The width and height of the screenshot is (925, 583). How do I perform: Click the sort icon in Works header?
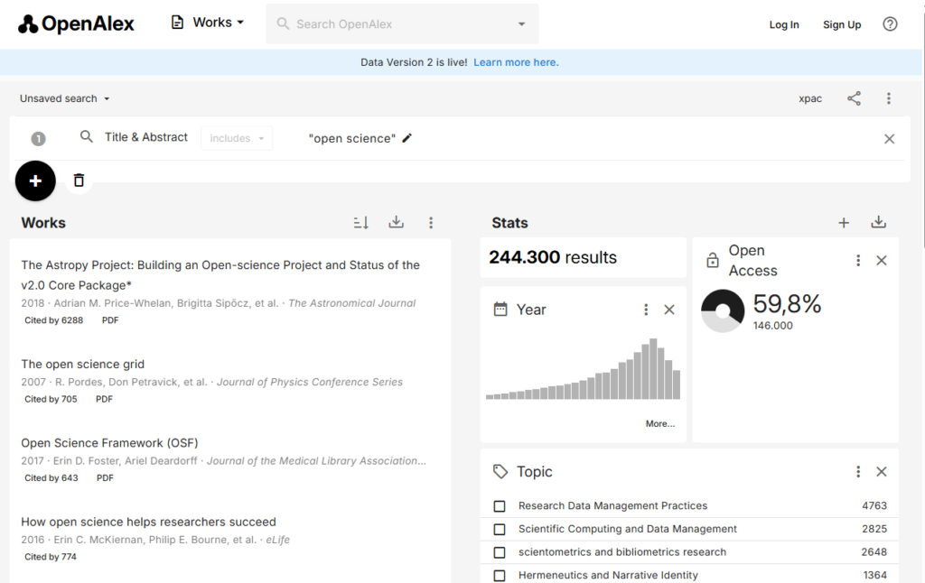pyautogui.click(x=360, y=223)
